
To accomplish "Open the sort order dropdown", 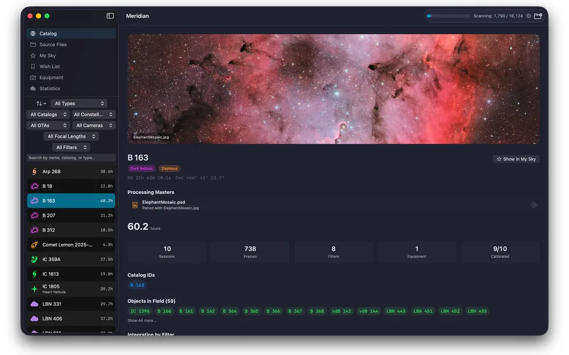I will click(x=41, y=104).
